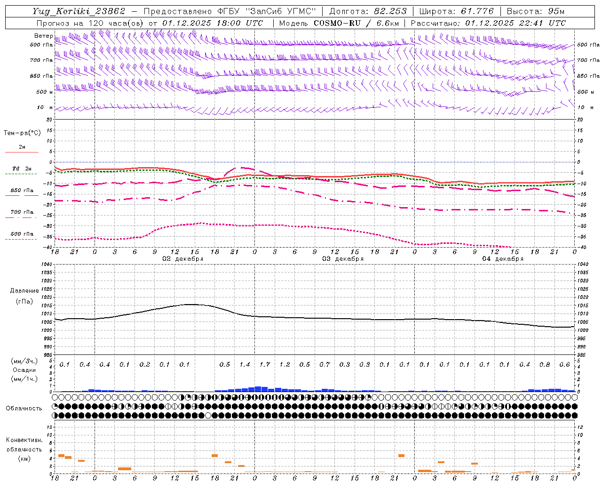The height and width of the screenshot is (482, 602).
Task: Click the forecast period text Прогноз на 120 часа(ов)
Action: click(91, 23)
